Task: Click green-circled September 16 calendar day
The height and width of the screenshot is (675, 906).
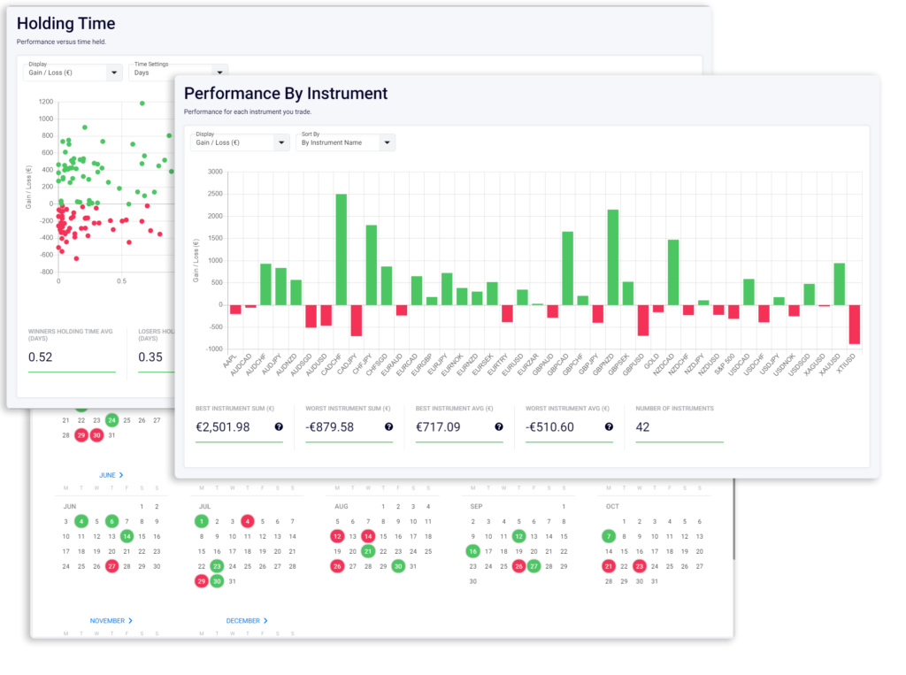Action: pos(473,551)
